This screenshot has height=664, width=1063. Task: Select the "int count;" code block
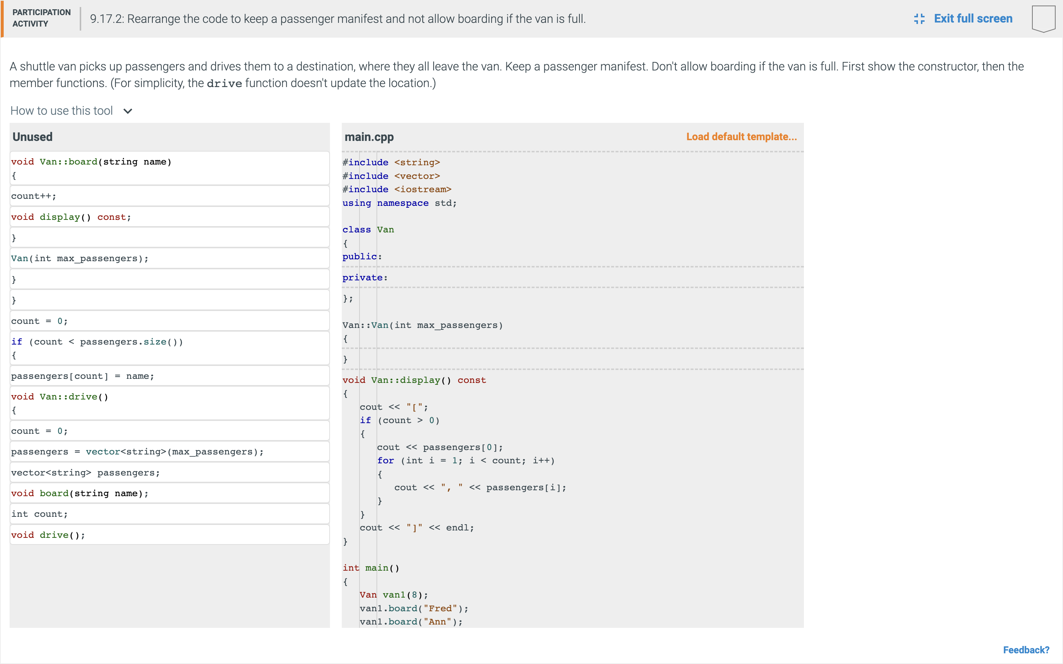pos(169,513)
